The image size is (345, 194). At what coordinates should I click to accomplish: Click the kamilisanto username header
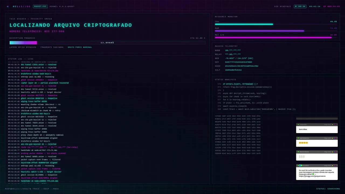[304, 138]
